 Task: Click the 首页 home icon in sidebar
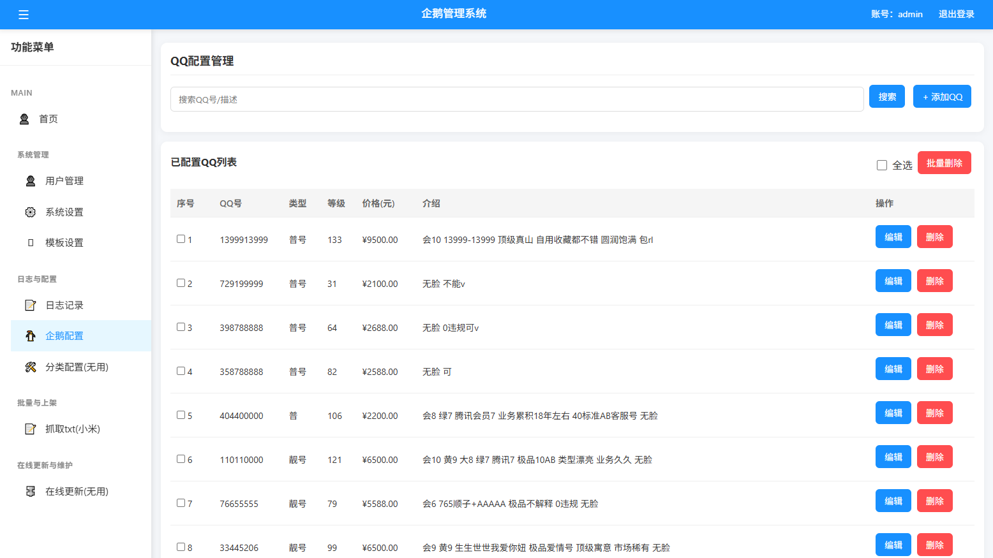(24, 119)
